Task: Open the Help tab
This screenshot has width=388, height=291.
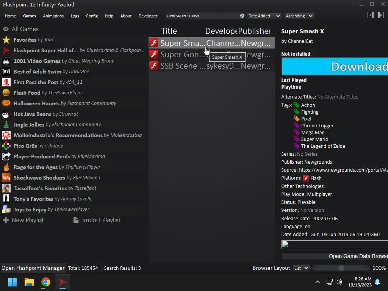Action: (109, 16)
